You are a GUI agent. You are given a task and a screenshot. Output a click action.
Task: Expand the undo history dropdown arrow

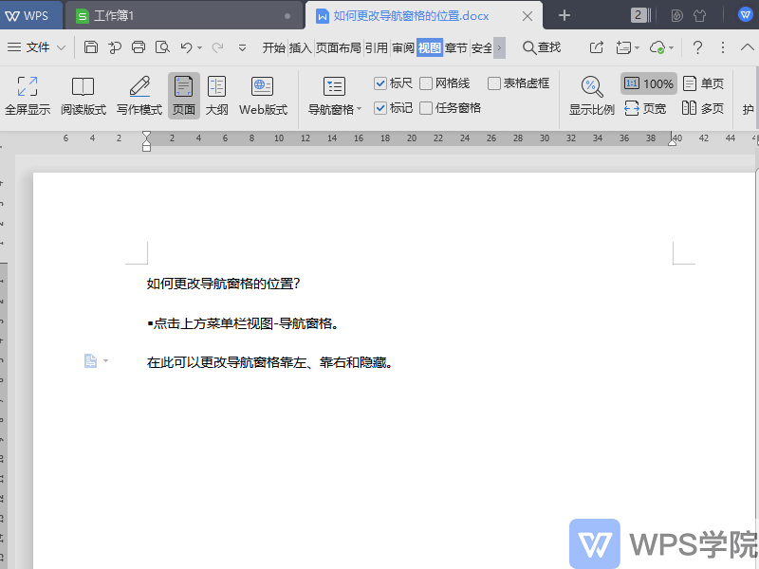point(200,47)
